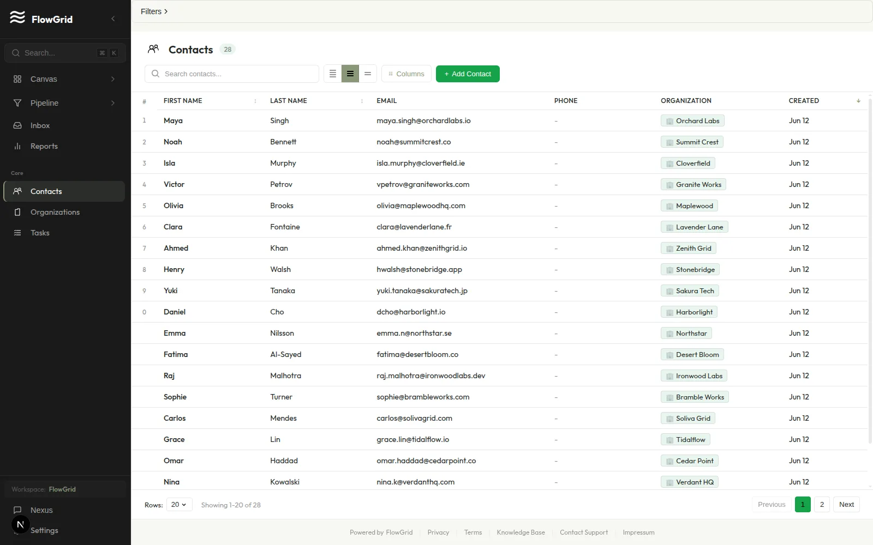Click the magnifier icon in contacts search

pyautogui.click(x=156, y=74)
